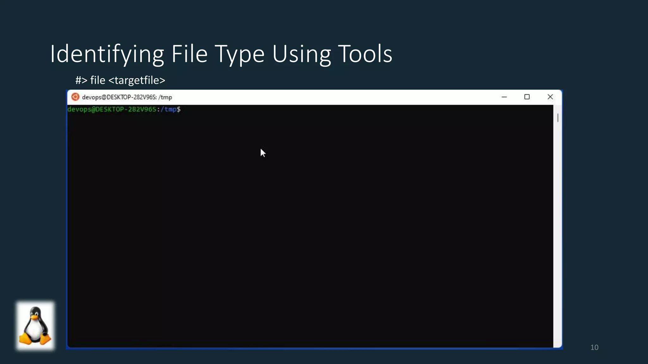Screen dimensions: 648x364
Task: Click the #> symbol before file command
Action: tap(81, 80)
